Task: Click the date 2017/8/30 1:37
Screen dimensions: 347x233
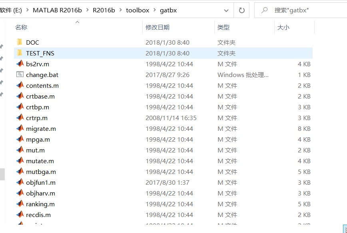Action: click(167, 183)
